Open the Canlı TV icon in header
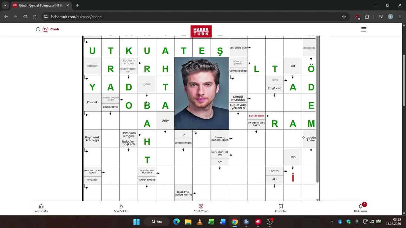The height and width of the screenshot is (228, 406). (x=45, y=29)
